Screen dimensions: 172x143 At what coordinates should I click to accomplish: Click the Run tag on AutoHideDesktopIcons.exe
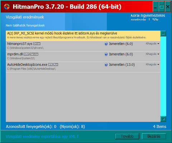tap(56, 65)
